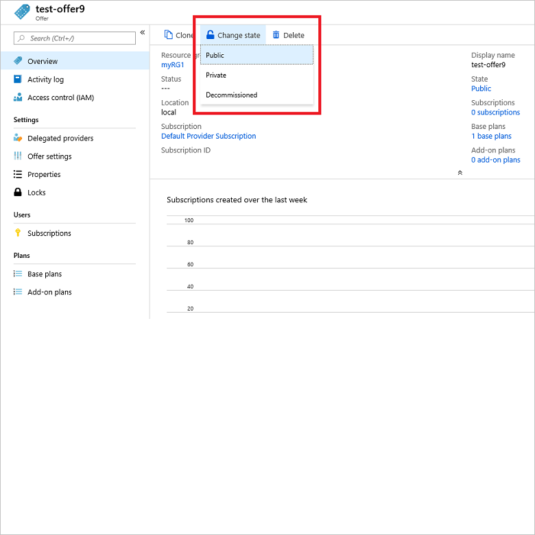
Task: Click the Properties list icon
Action: click(x=18, y=174)
